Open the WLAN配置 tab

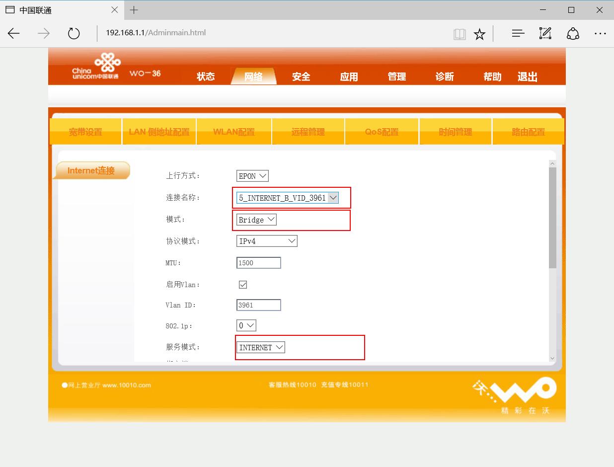[233, 131]
